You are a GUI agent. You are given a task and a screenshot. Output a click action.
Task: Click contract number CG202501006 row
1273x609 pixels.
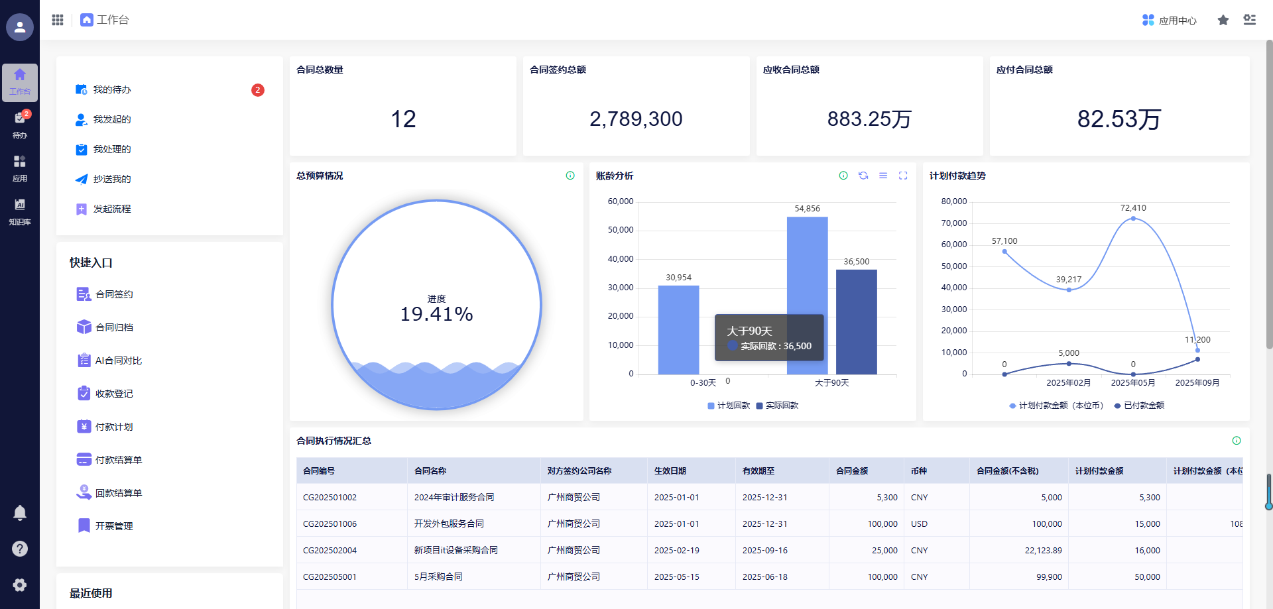point(330,524)
